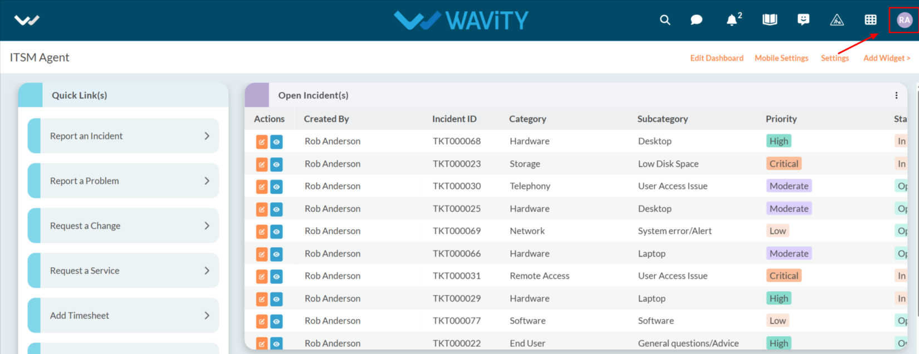
Task: Click System error/Alert subcategory cell
Action: pos(674,231)
